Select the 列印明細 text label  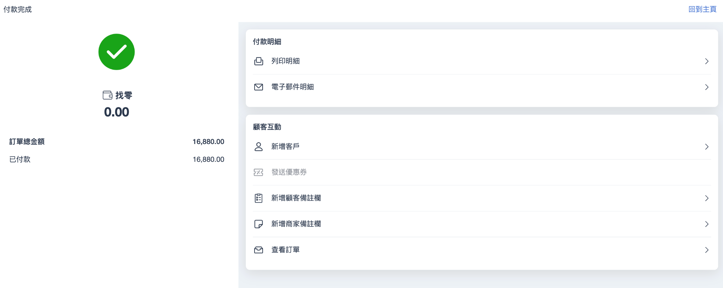coord(285,61)
